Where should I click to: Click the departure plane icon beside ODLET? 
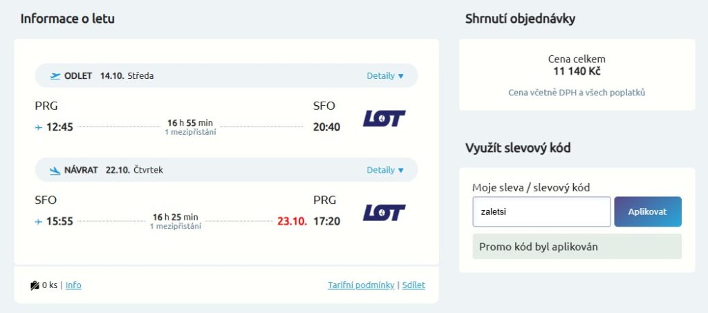[55, 76]
